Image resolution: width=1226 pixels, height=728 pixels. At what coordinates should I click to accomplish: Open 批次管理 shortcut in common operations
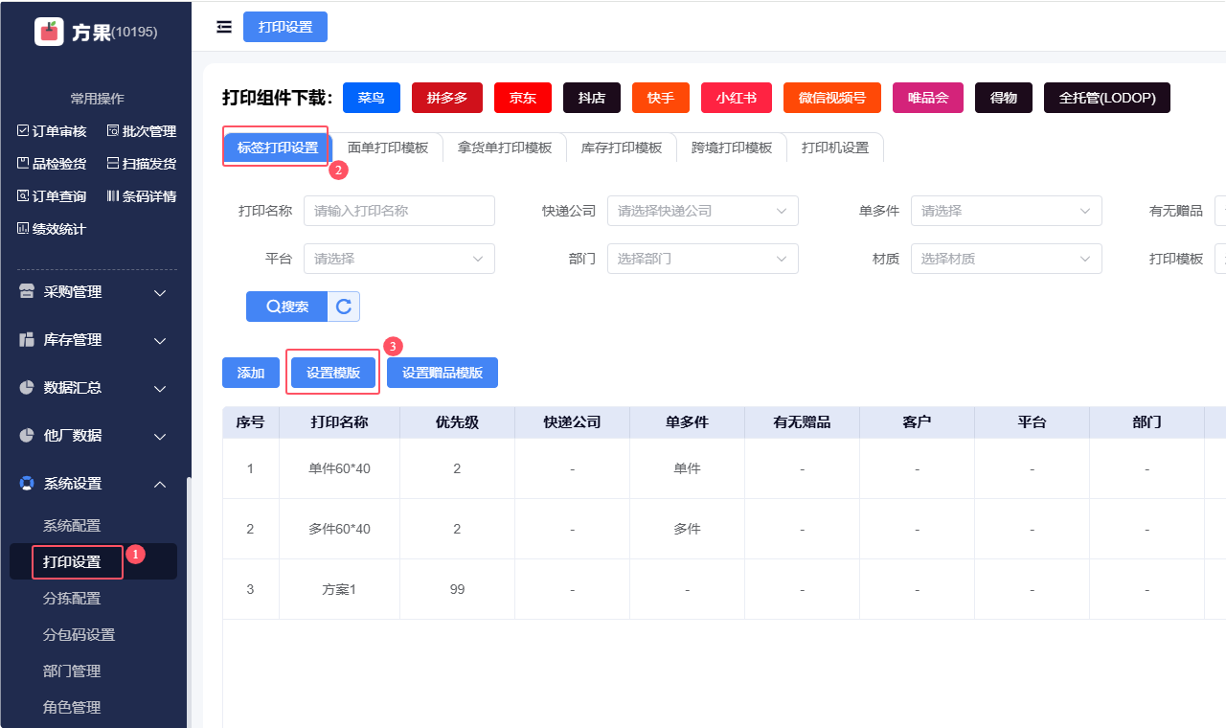coord(142,131)
